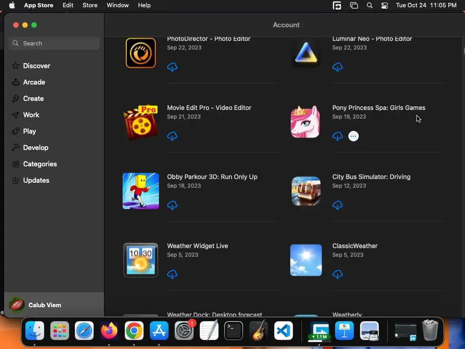Open PhotoDirector app icon
The width and height of the screenshot is (465, 349).
tap(141, 53)
